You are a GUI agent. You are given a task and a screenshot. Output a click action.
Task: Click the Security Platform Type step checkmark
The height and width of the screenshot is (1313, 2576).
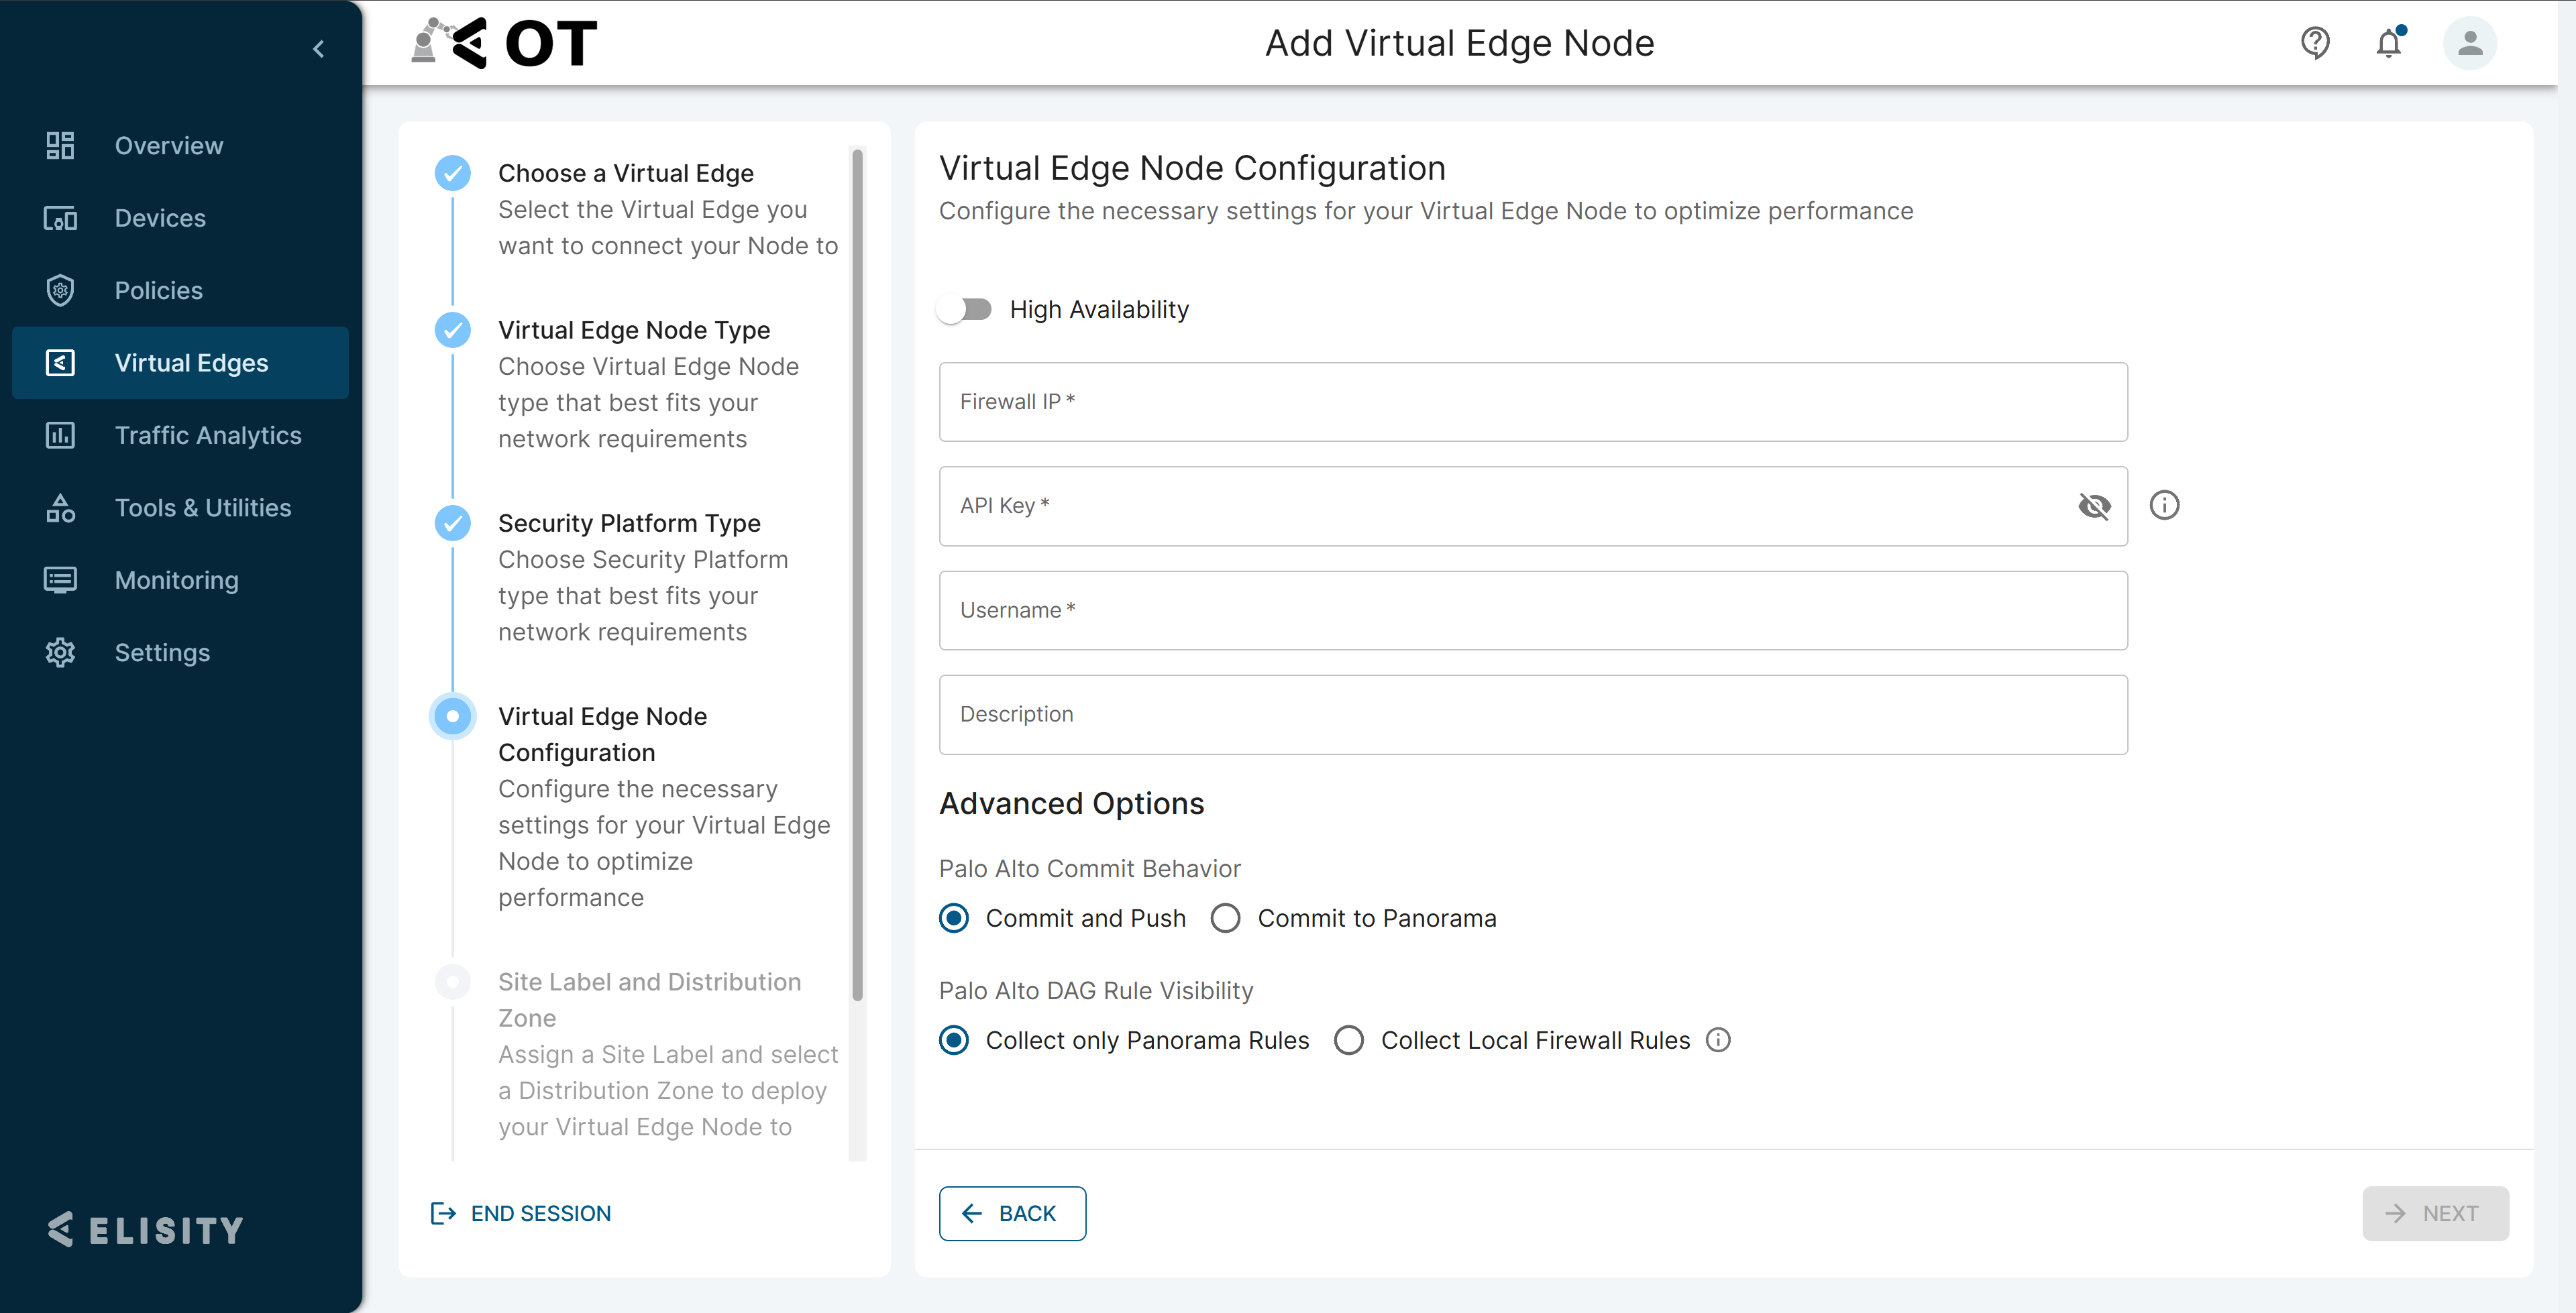[453, 523]
